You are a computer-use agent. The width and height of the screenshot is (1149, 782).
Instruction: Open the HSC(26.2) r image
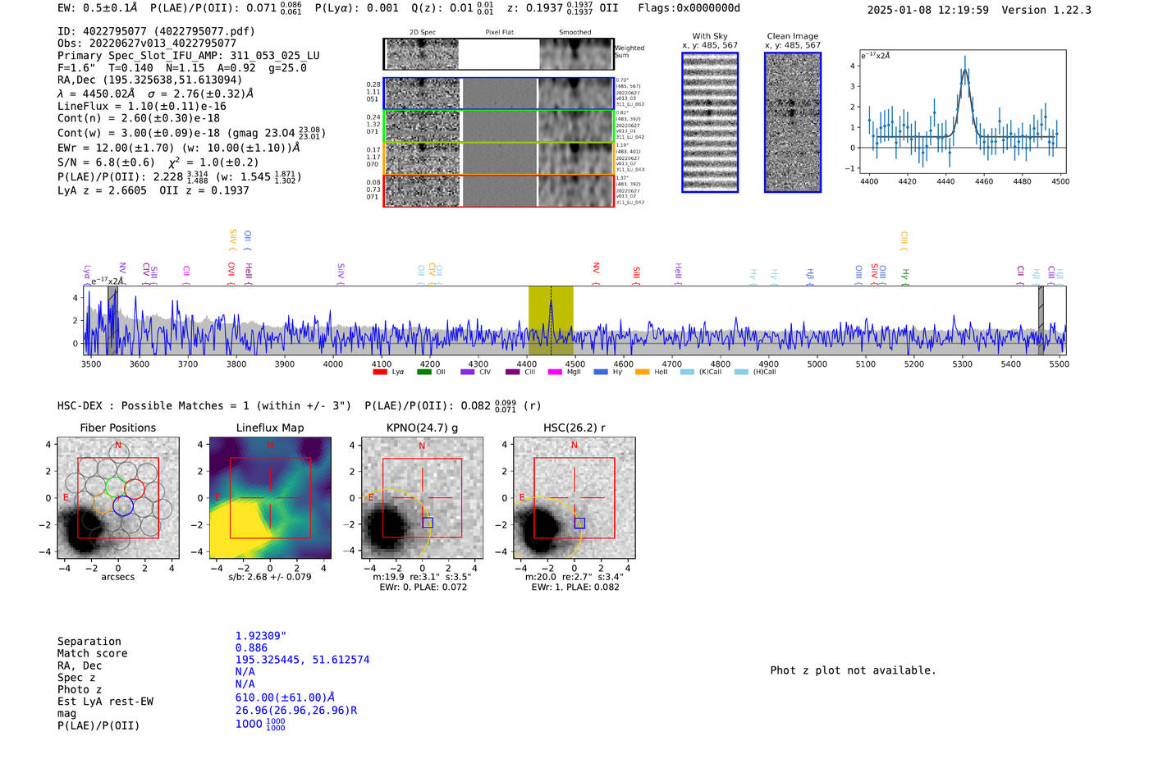(x=574, y=498)
